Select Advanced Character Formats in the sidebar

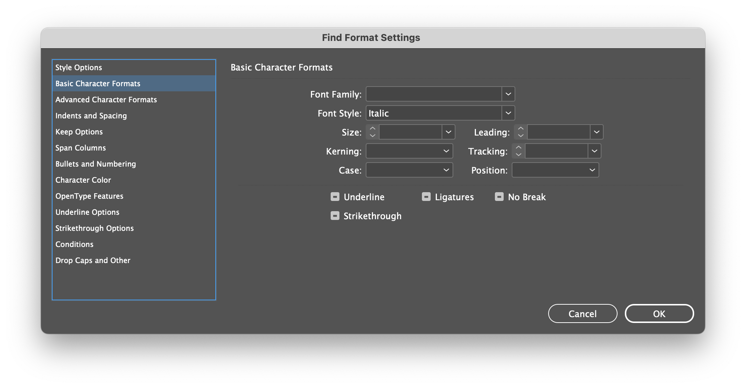[106, 99]
